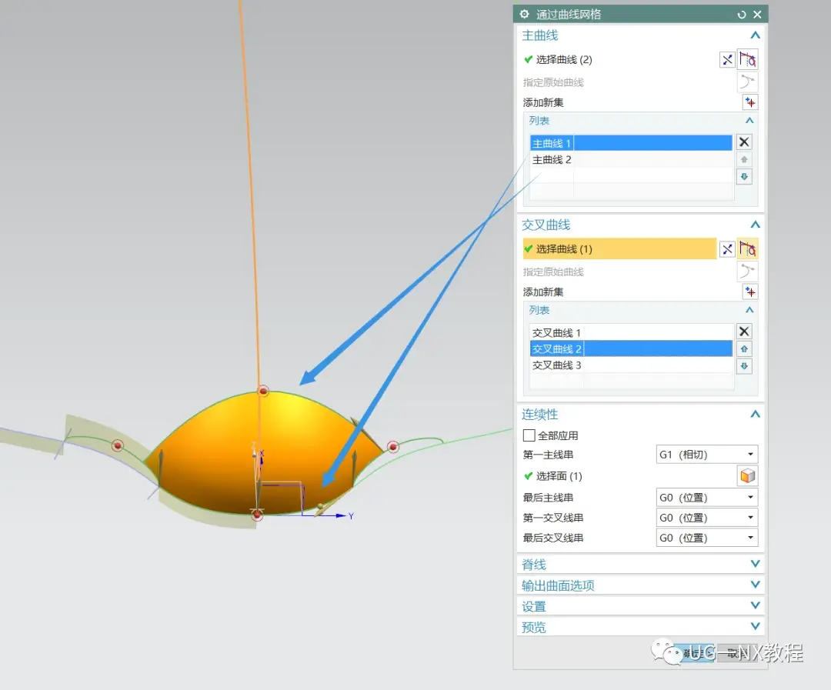The width and height of the screenshot is (831, 690).
Task: Open 最后交叉线串 continuity dropdown
Action: coord(706,538)
